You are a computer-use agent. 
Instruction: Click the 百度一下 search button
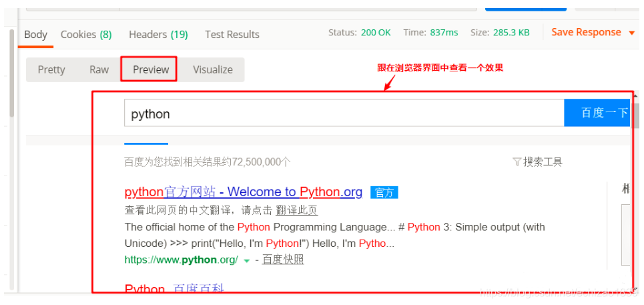(599, 113)
